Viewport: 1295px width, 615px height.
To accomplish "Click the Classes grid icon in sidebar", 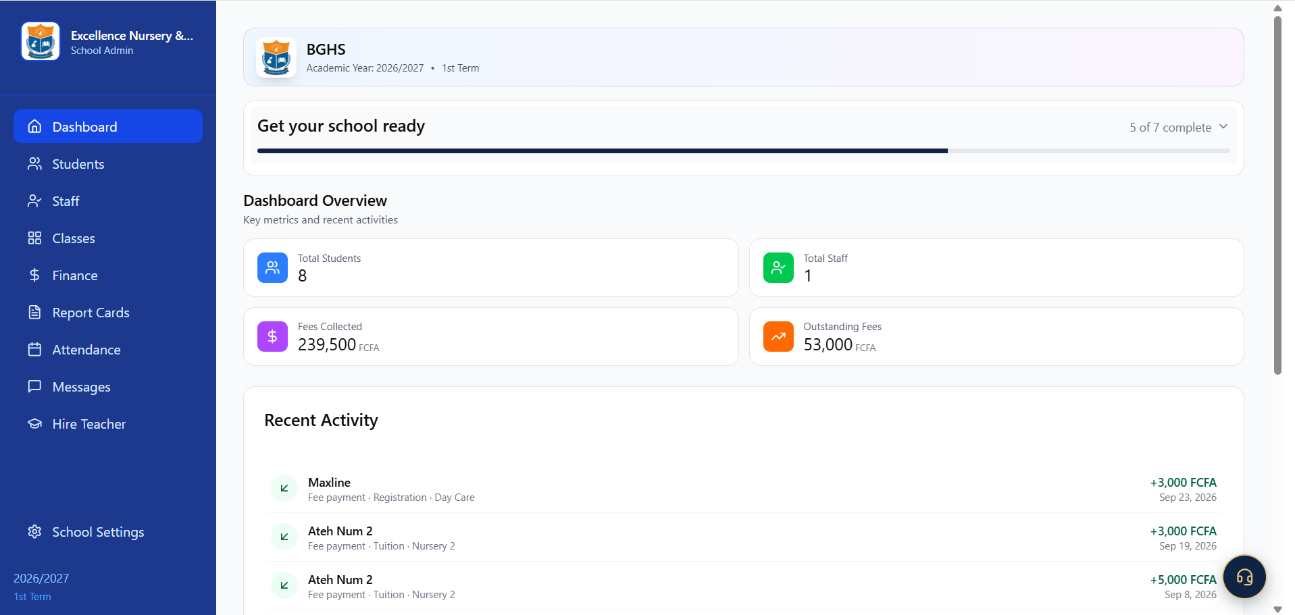I will coord(34,238).
